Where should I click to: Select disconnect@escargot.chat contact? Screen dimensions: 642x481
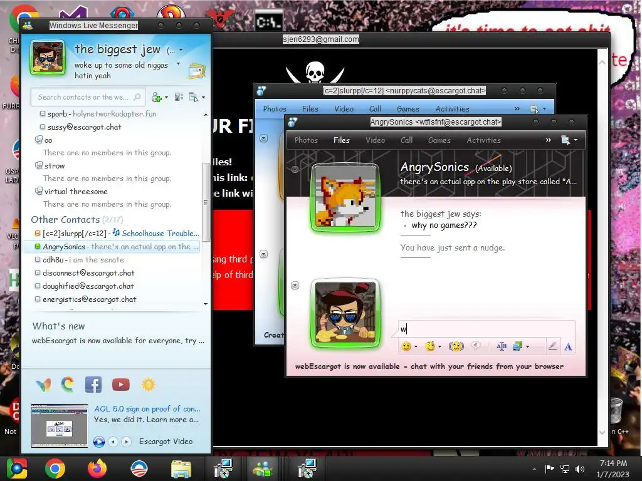(x=85, y=273)
